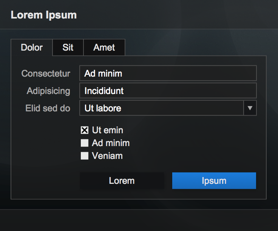Open the Sit tab
278x231 pixels.
click(x=68, y=48)
